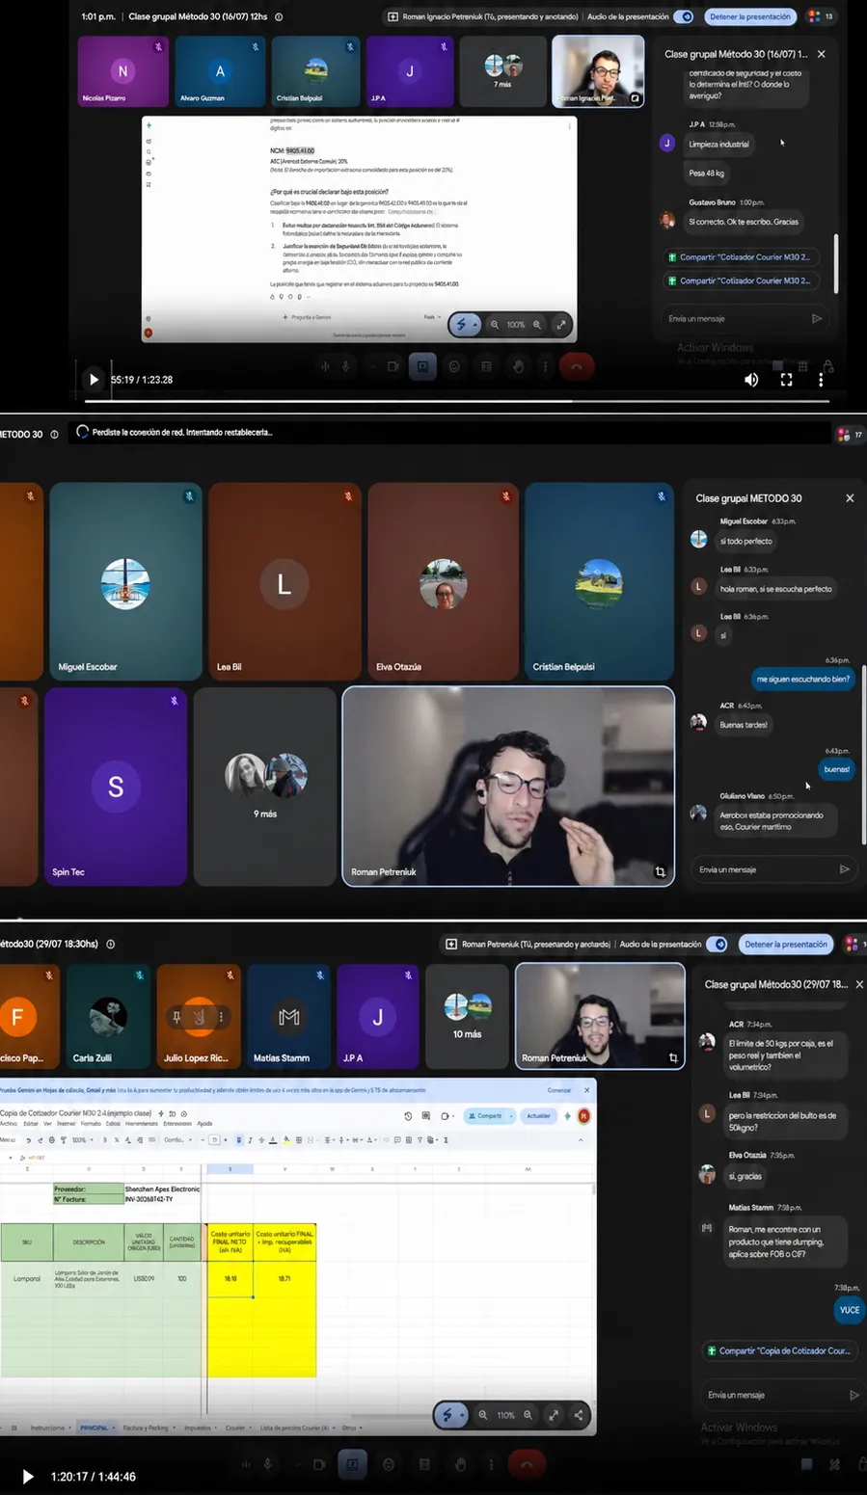867x1495 pixels.
Task: Mute the volume in the top recording player
Action: pyautogui.click(x=751, y=380)
